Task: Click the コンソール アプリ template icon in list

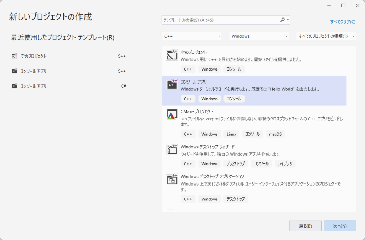Action: point(172,85)
